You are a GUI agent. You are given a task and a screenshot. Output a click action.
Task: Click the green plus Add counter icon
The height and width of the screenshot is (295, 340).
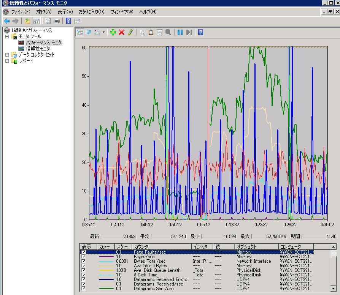[113, 32]
